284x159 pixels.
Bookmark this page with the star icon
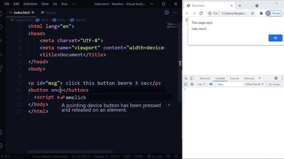(252, 13)
